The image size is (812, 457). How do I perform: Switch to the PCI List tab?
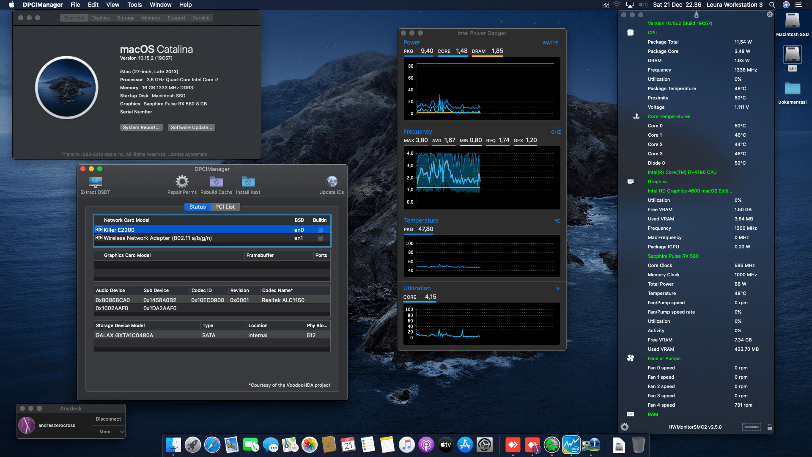pos(225,206)
